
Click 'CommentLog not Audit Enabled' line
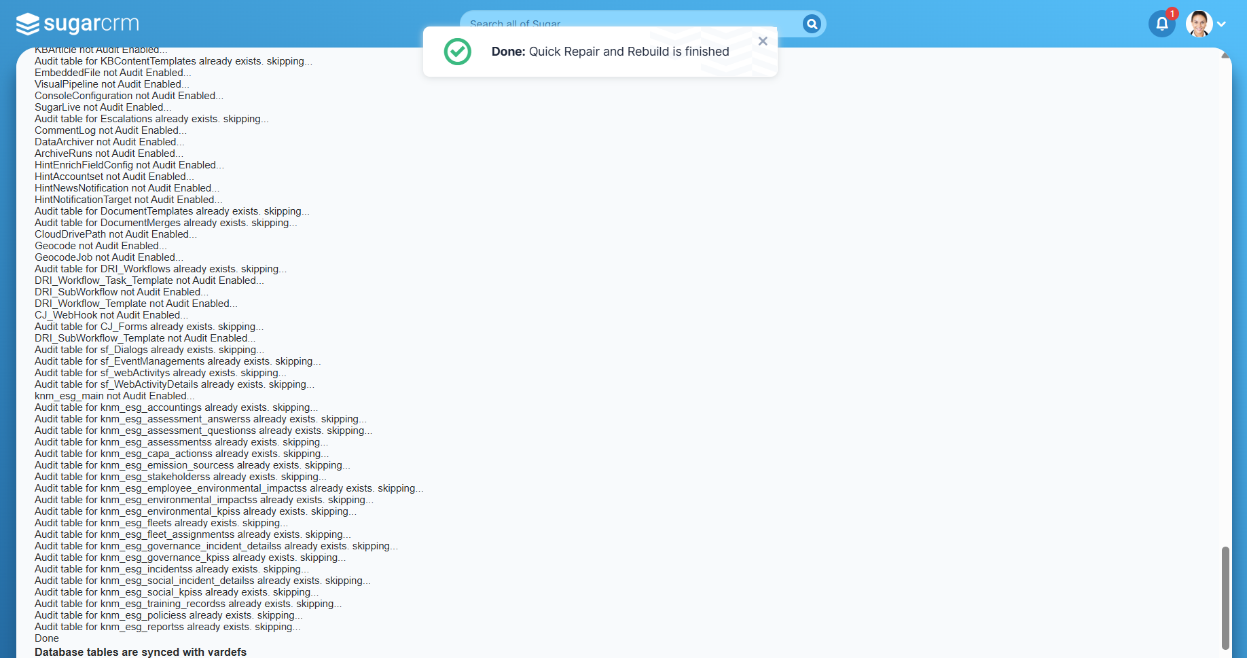click(x=111, y=130)
